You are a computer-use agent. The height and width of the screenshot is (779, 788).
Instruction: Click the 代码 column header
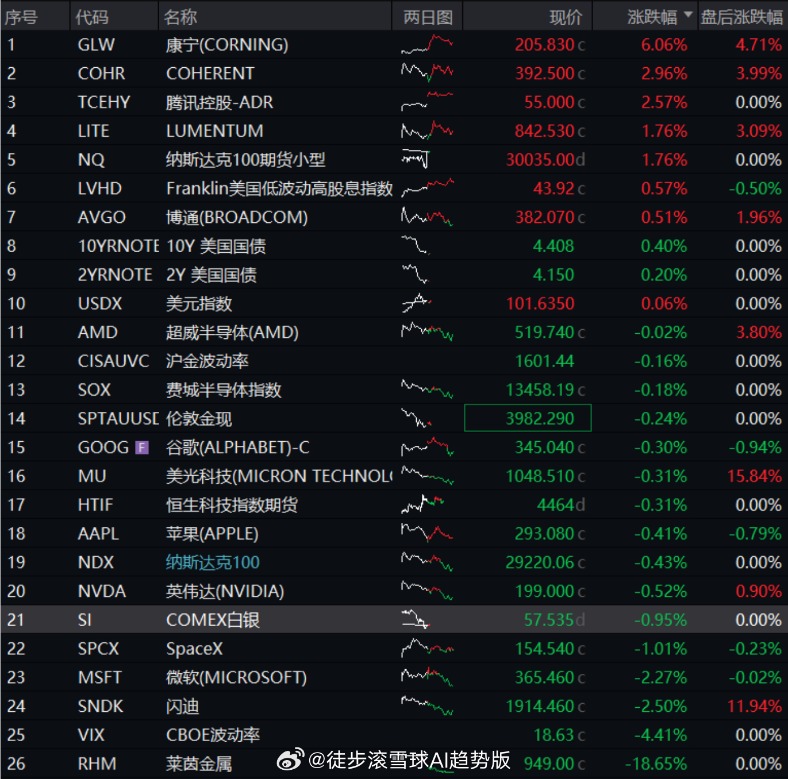click(x=92, y=17)
